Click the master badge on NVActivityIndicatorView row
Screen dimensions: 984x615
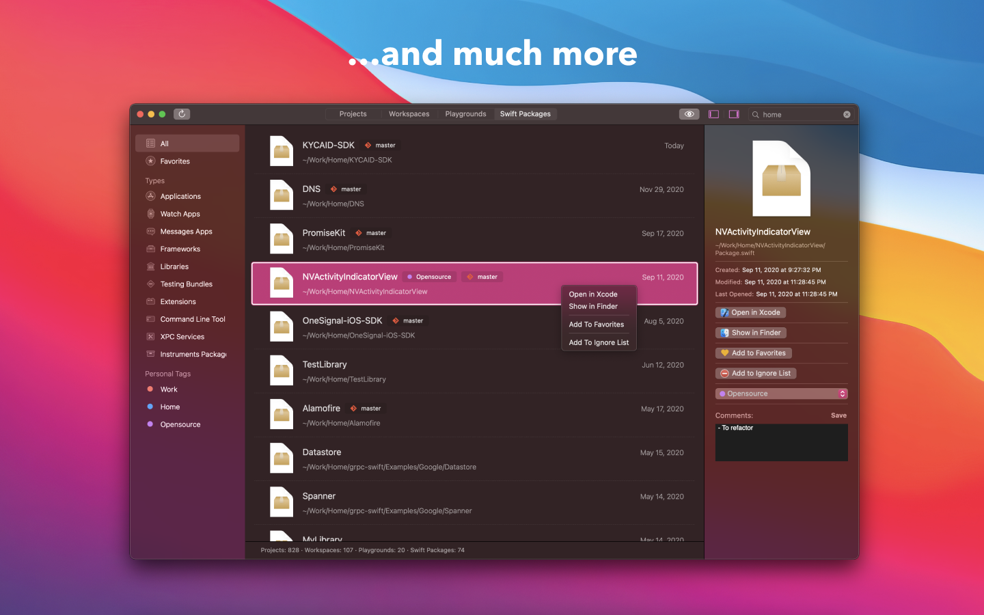tap(482, 277)
